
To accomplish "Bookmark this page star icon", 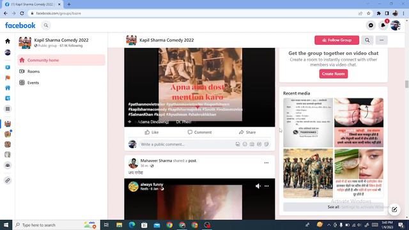I will point(369,13).
